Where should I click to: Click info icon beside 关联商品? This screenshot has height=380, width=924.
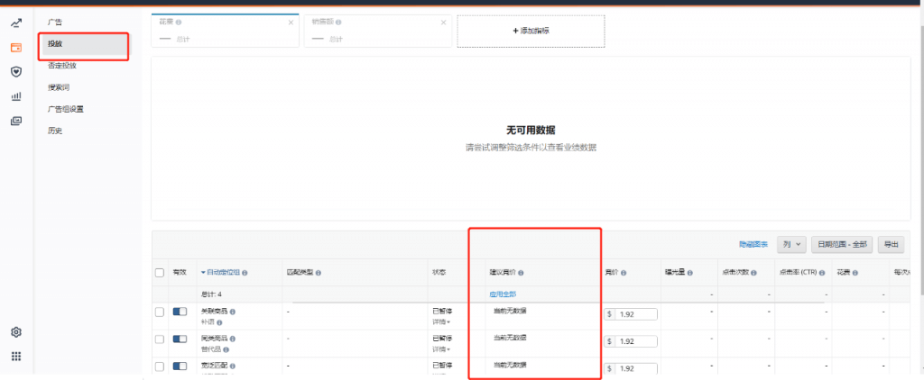click(233, 312)
